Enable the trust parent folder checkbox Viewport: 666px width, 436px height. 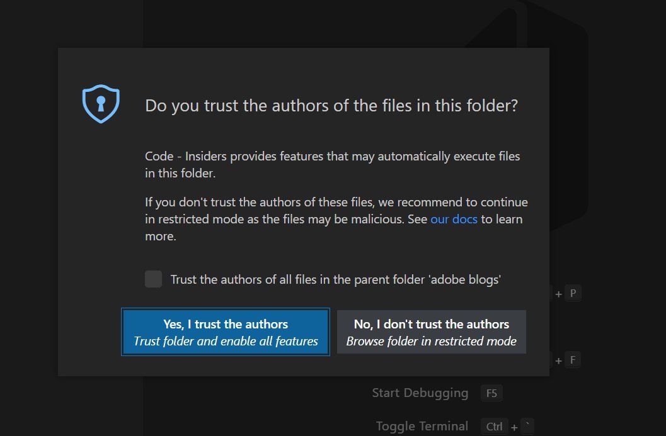(153, 279)
